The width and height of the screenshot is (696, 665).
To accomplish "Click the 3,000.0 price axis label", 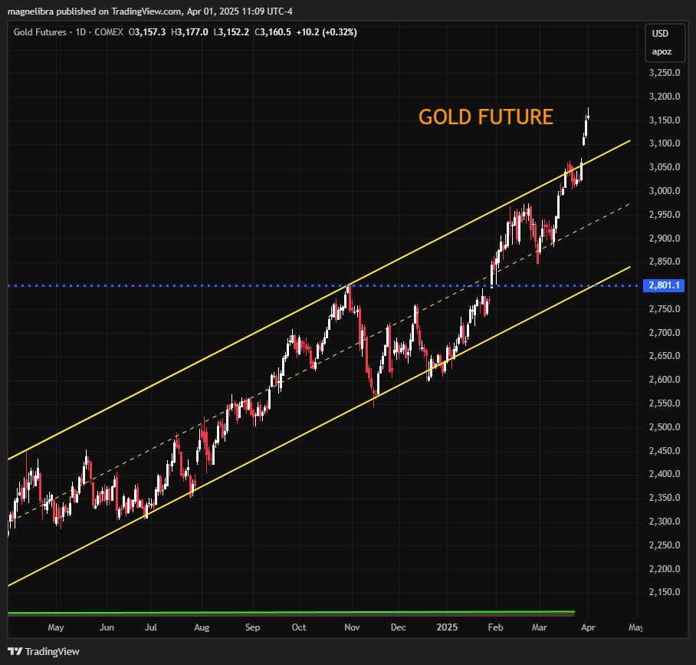I will click(x=665, y=190).
